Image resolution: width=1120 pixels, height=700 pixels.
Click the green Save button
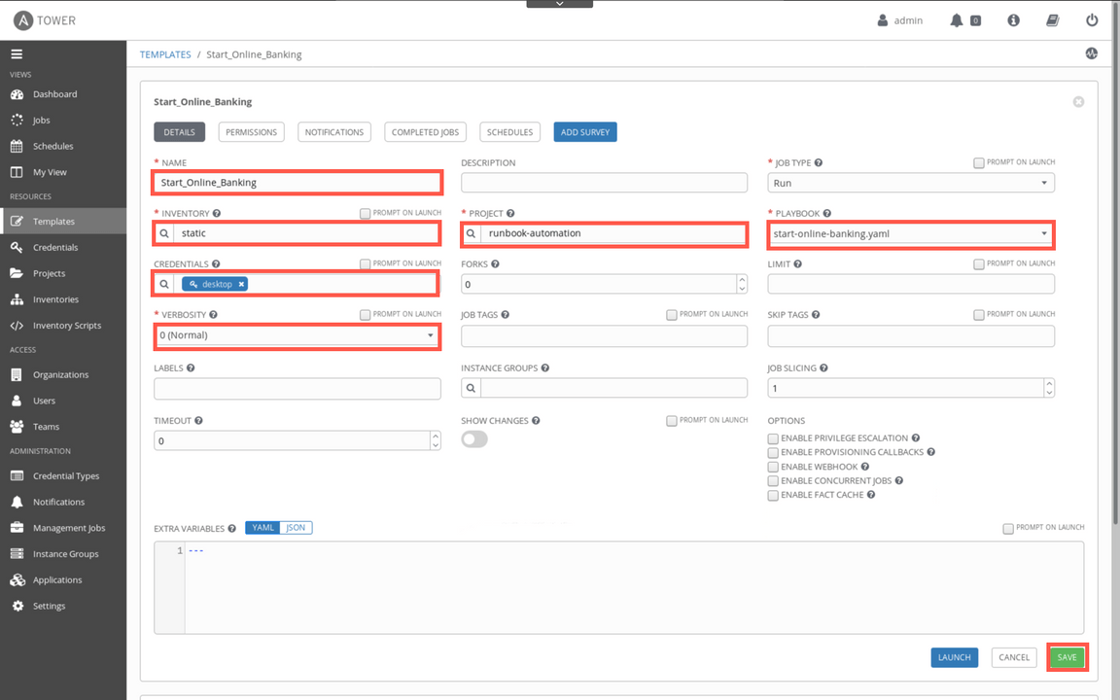(x=1067, y=657)
